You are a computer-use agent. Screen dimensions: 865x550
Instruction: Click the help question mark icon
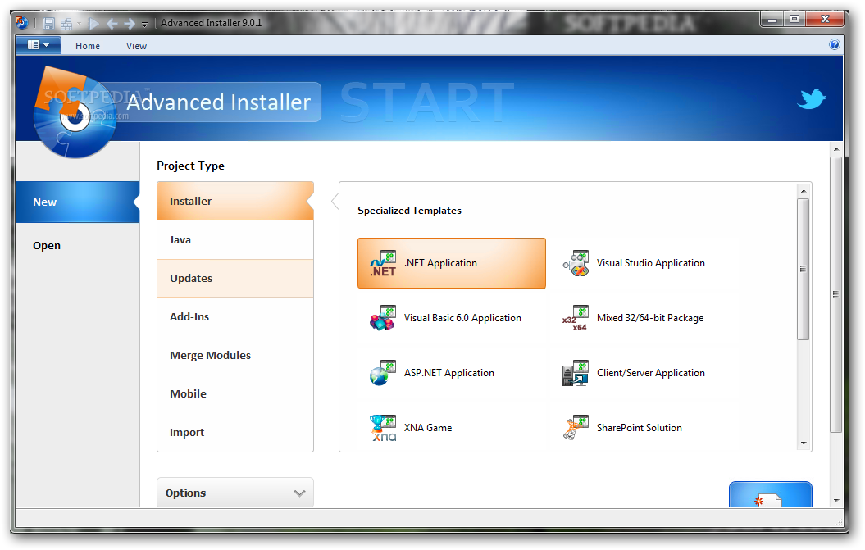[834, 45]
